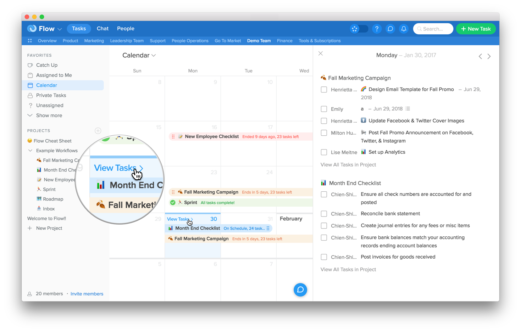
Task: Click the drag handle on Month End Checklist event
Action: pos(268,228)
